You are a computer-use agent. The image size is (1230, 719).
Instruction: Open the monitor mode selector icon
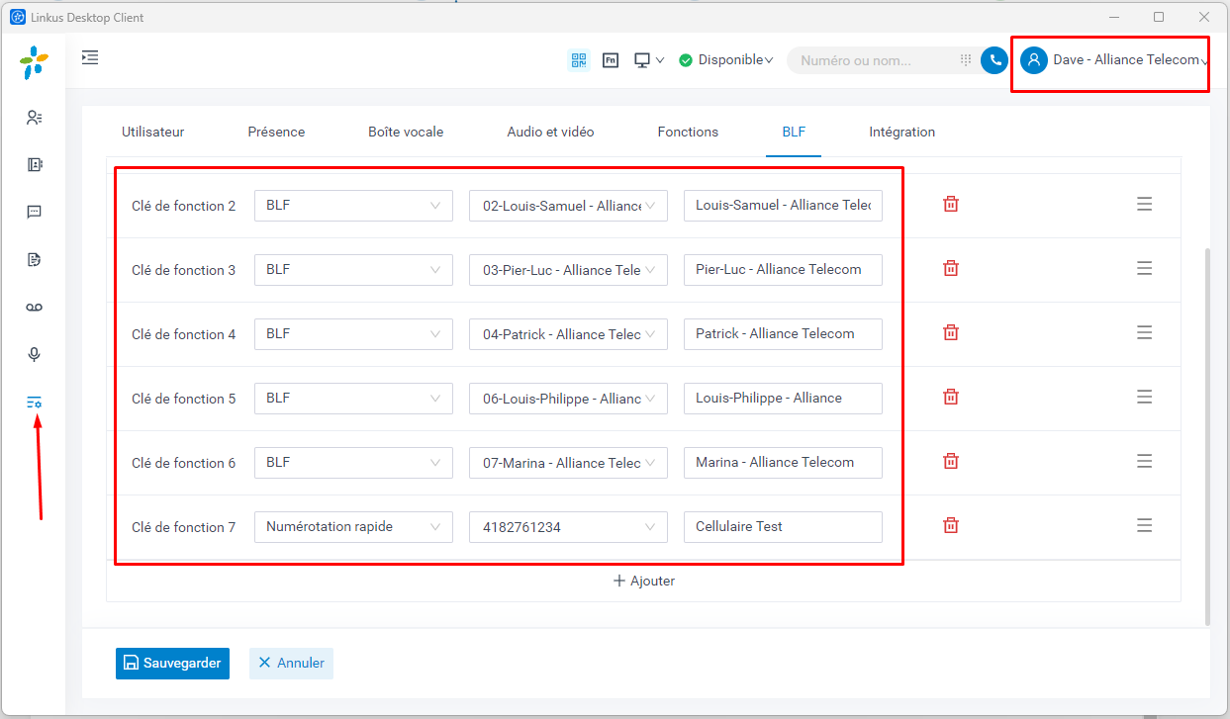[649, 60]
